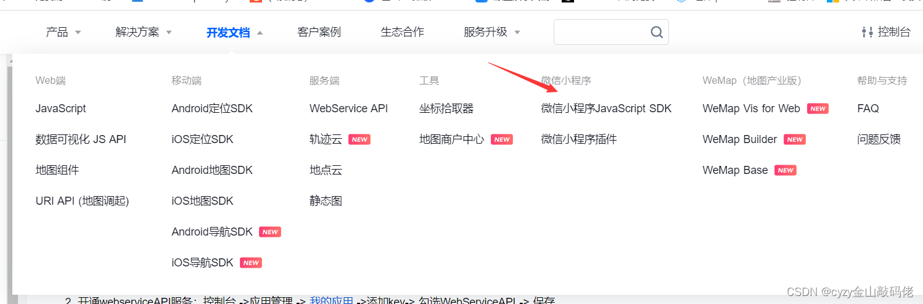This screenshot has width=923, height=304.
Task: Click the 服务端 column heading
Action: [324, 80]
